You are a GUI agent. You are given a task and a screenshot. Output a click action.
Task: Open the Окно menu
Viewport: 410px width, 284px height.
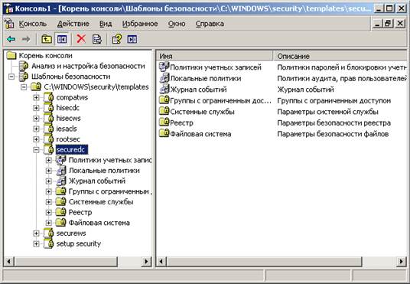[177, 24]
